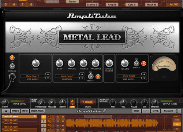The width and height of the screenshot is (183, 132).
Task: Switch to the Stomp B module
Action: tap(92, 5)
